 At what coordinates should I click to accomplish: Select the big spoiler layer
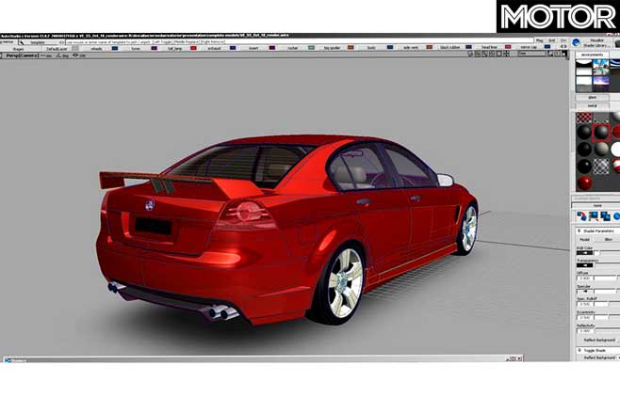332,48
